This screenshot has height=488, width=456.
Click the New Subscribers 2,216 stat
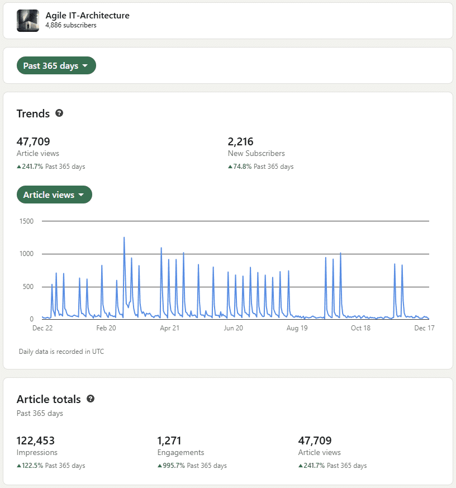pos(240,141)
